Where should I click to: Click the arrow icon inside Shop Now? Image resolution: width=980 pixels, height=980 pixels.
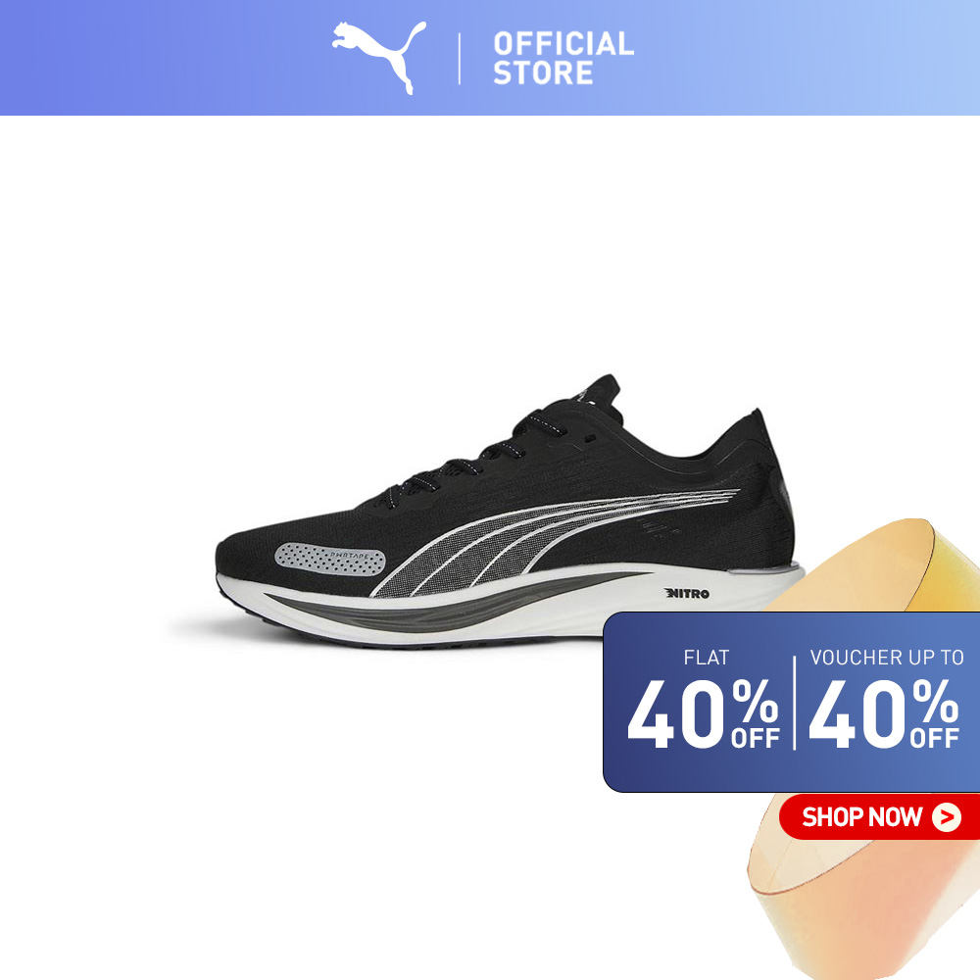click(x=947, y=817)
